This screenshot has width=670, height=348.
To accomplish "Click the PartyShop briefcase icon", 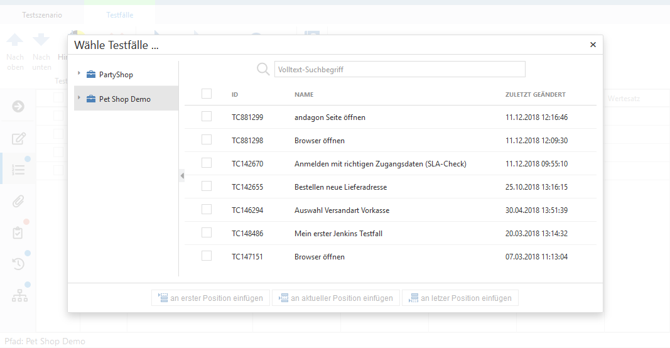I will 91,75.
